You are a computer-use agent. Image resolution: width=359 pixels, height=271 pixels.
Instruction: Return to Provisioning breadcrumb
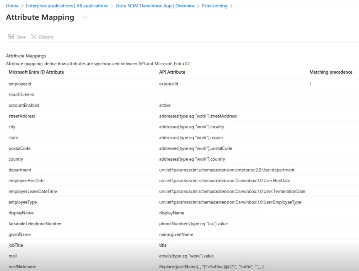click(214, 6)
